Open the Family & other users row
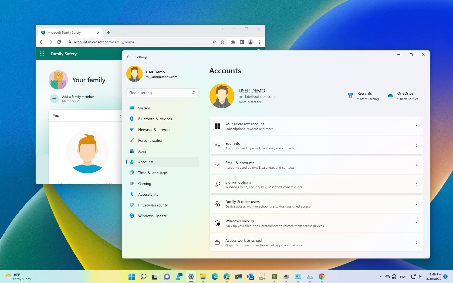Viewport: 453px width, 283px height. point(316,204)
